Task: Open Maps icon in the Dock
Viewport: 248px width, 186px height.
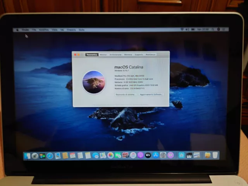Action: 103,155
